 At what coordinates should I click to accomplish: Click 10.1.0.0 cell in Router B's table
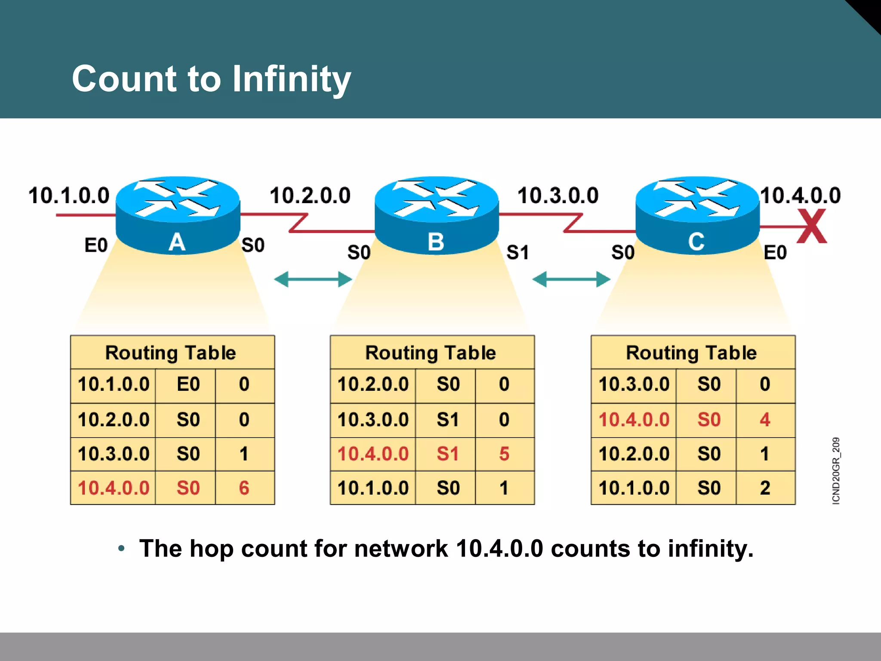tap(373, 488)
